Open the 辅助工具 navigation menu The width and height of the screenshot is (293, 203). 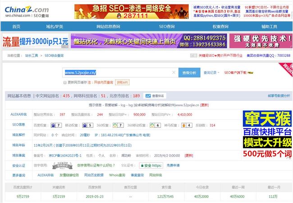(269, 27)
